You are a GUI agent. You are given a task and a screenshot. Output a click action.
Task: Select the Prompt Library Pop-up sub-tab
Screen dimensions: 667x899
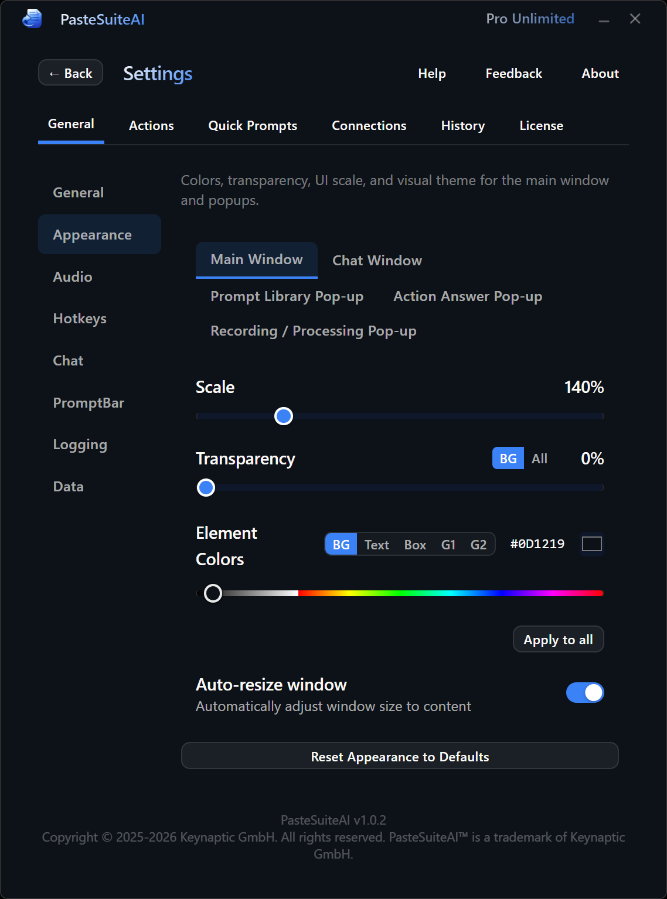point(287,296)
